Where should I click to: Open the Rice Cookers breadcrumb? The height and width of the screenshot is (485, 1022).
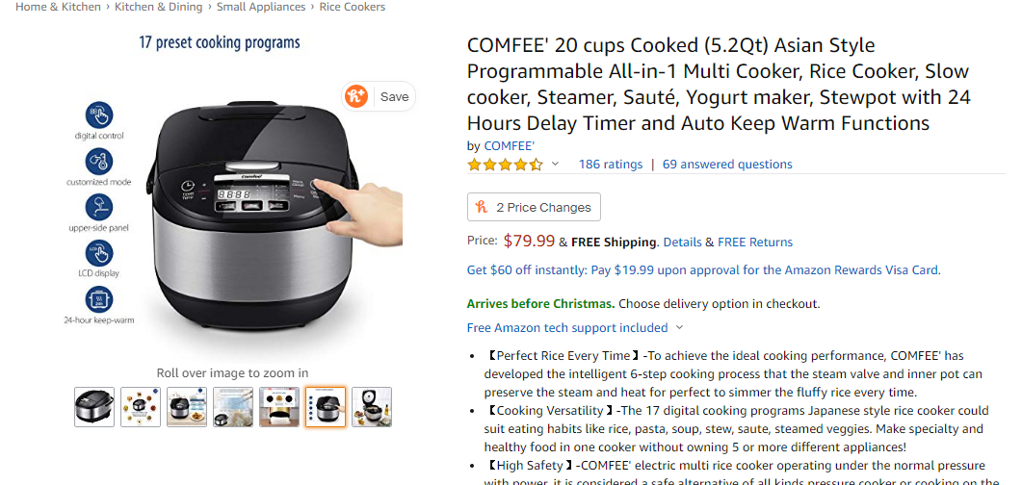(352, 7)
